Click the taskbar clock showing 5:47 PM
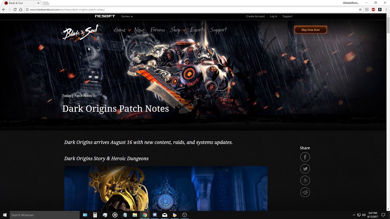390x219 pixels. coord(373,215)
